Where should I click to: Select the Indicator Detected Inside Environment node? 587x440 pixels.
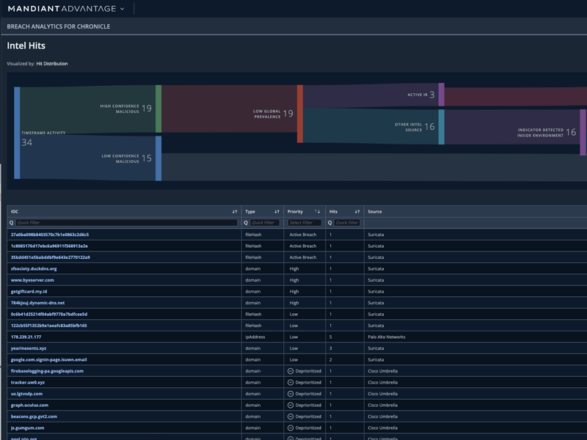583,133
